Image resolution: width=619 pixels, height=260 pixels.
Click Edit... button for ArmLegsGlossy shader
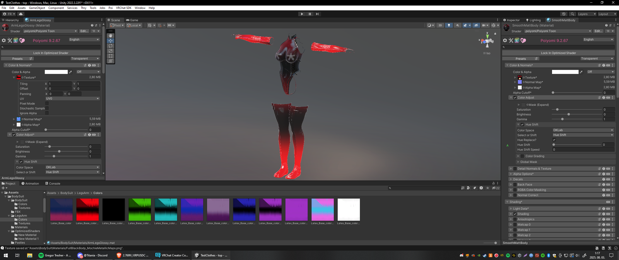point(84,31)
